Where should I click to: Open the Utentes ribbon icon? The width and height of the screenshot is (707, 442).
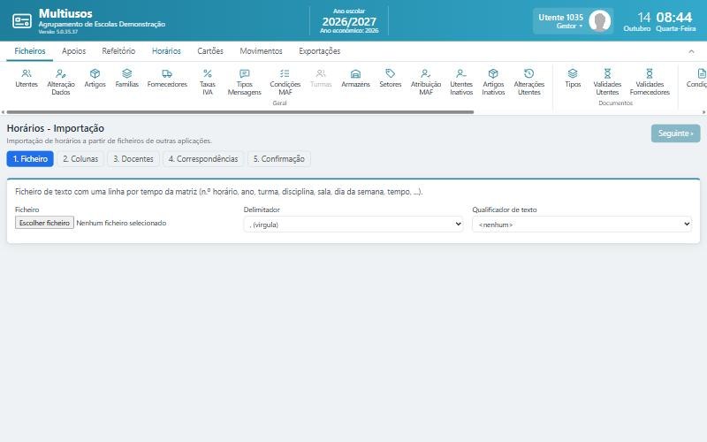27,79
